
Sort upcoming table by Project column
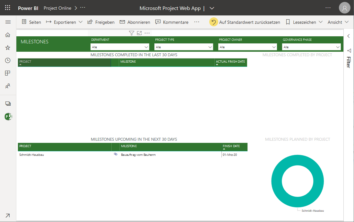click(x=65, y=147)
